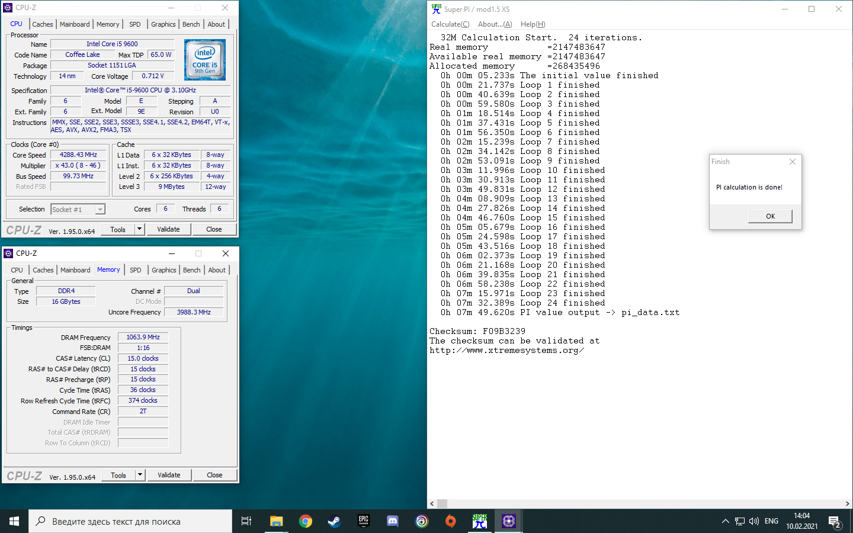Select CPU tab in bottom CPU-Z window
Viewport: 853px width, 533px height.
[x=17, y=270]
